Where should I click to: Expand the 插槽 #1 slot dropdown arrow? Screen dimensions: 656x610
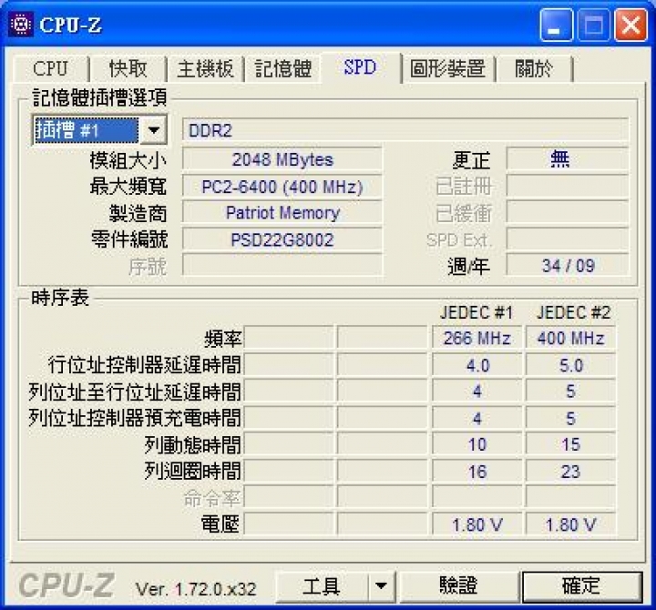pyautogui.click(x=154, y=130)
